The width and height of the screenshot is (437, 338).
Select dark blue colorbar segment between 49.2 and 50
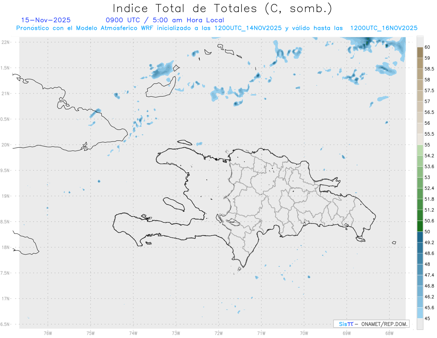[x=420, y=237]
